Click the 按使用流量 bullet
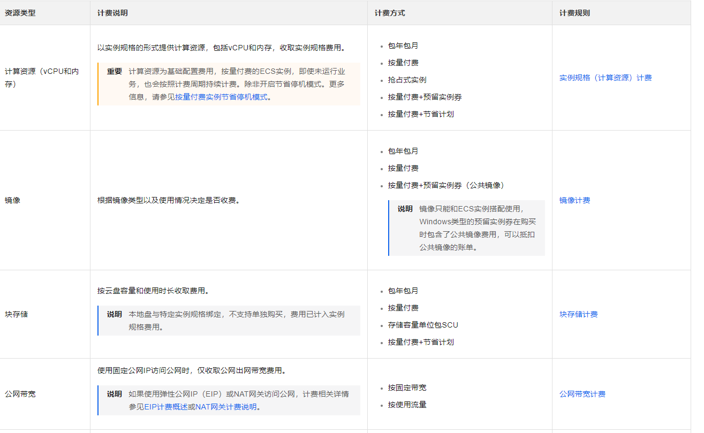The image size is (704, 433). pos(407,405)
